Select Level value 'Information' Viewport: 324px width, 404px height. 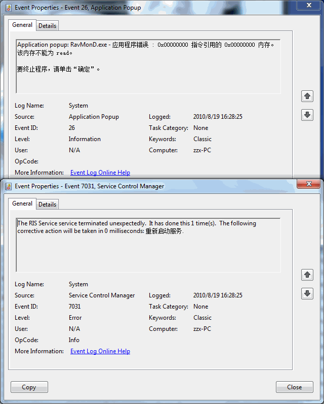click(x=85, y=139)
